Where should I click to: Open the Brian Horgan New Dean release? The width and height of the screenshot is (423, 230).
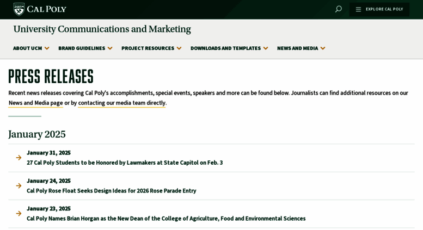(166, 219)
